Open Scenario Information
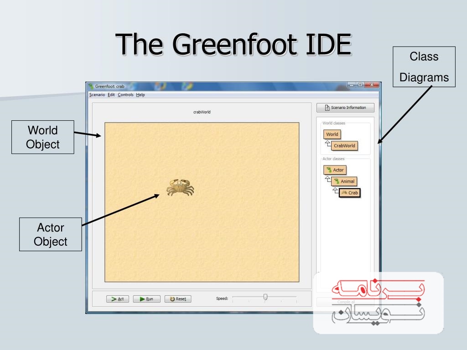This screenshot has width=467, height=350. point(345,108)
